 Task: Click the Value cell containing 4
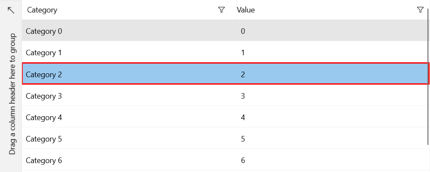(x=243, y=118)
